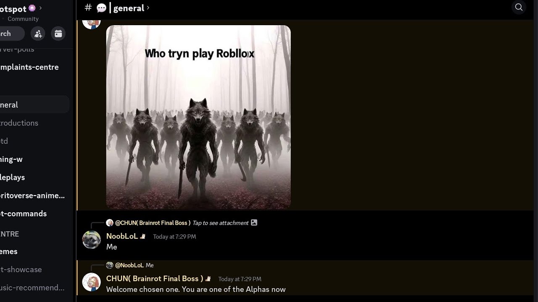The height and width of the screenshot is (302, 538).
Task: Click the channel hashtag icon in header
Action: (88, 8)
